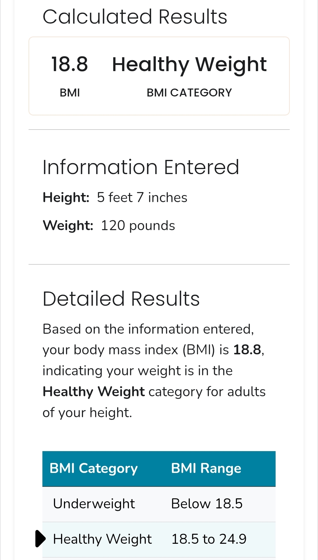
Task: Click the bold 18.8 in the paragraph
Action: (247, 350)
